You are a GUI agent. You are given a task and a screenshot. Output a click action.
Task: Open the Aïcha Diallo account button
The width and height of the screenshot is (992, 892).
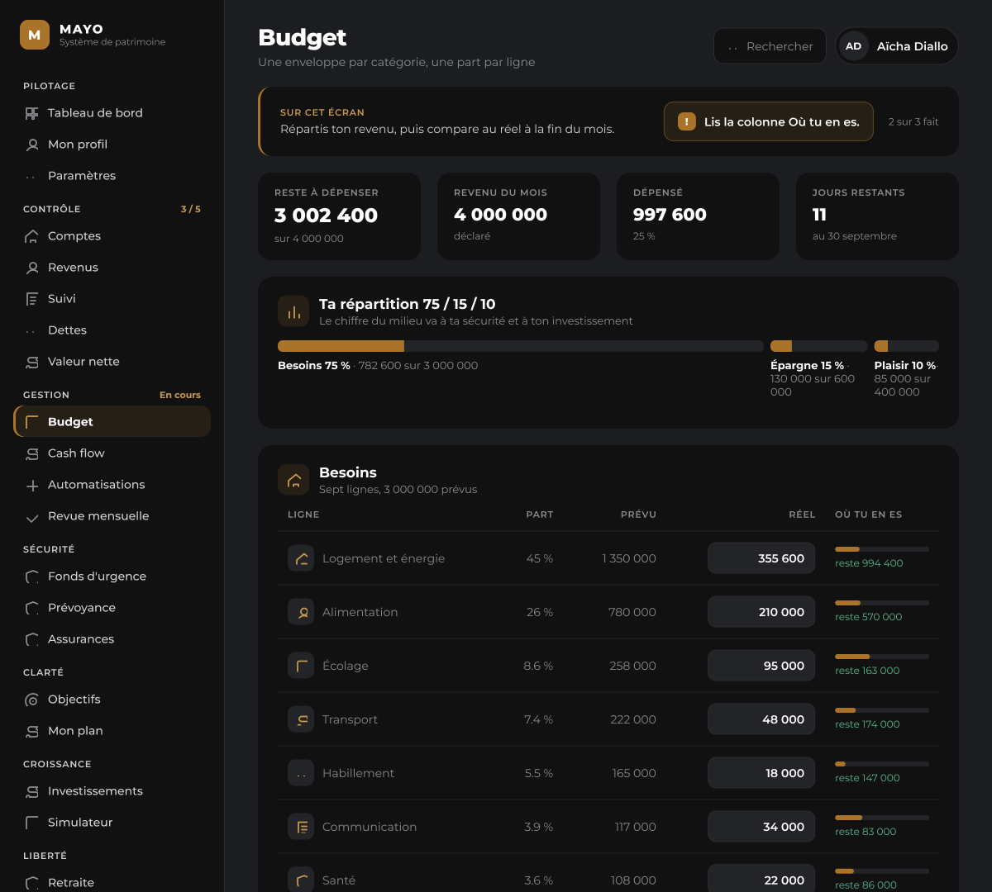point(897,46)
